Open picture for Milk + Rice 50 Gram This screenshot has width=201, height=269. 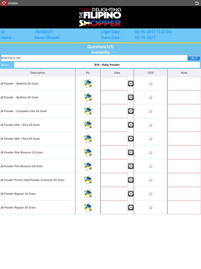[88, 139]
